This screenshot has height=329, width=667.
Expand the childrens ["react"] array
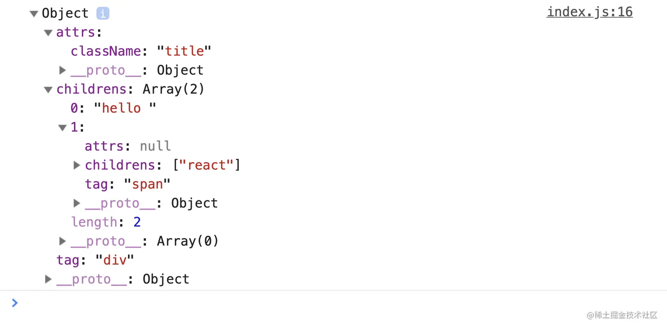pos(77,165)
